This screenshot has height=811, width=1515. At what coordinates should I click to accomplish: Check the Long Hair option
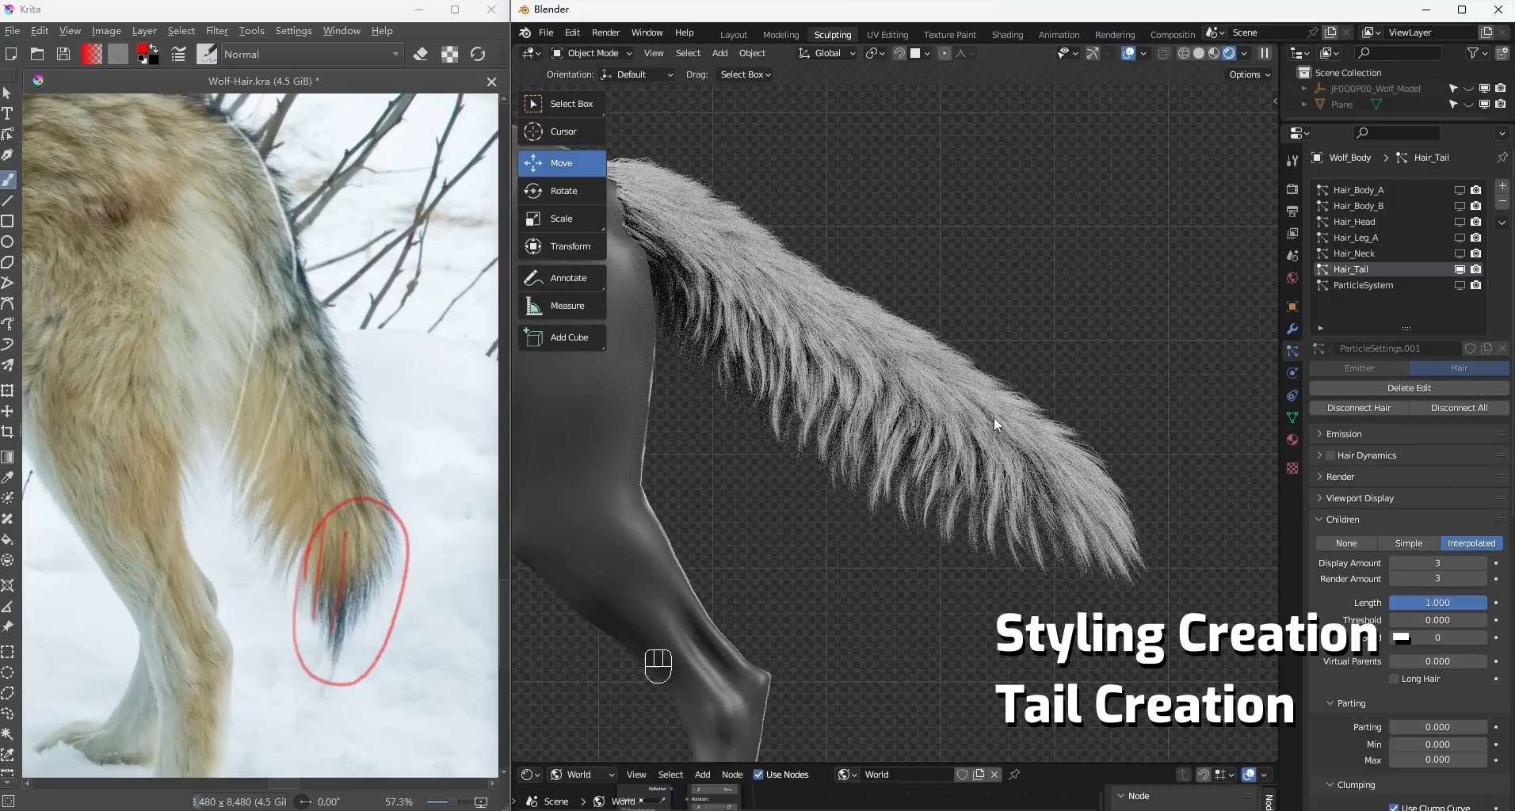coord(1394,679)
